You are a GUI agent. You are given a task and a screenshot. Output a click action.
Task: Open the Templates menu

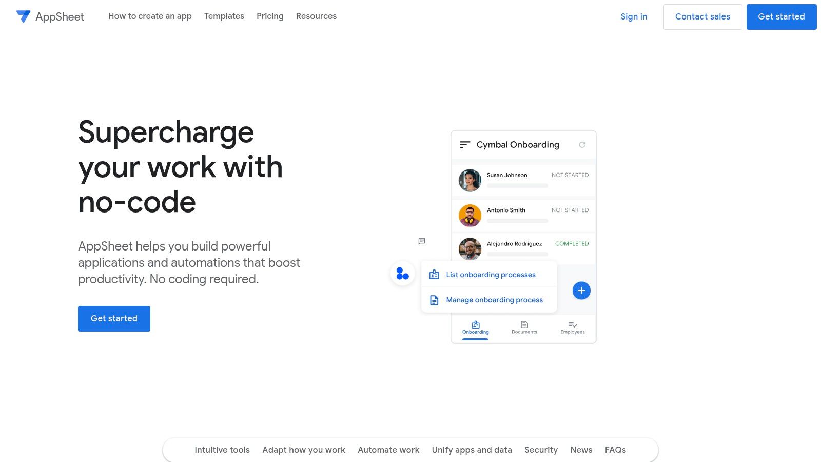tap(224, 16)
